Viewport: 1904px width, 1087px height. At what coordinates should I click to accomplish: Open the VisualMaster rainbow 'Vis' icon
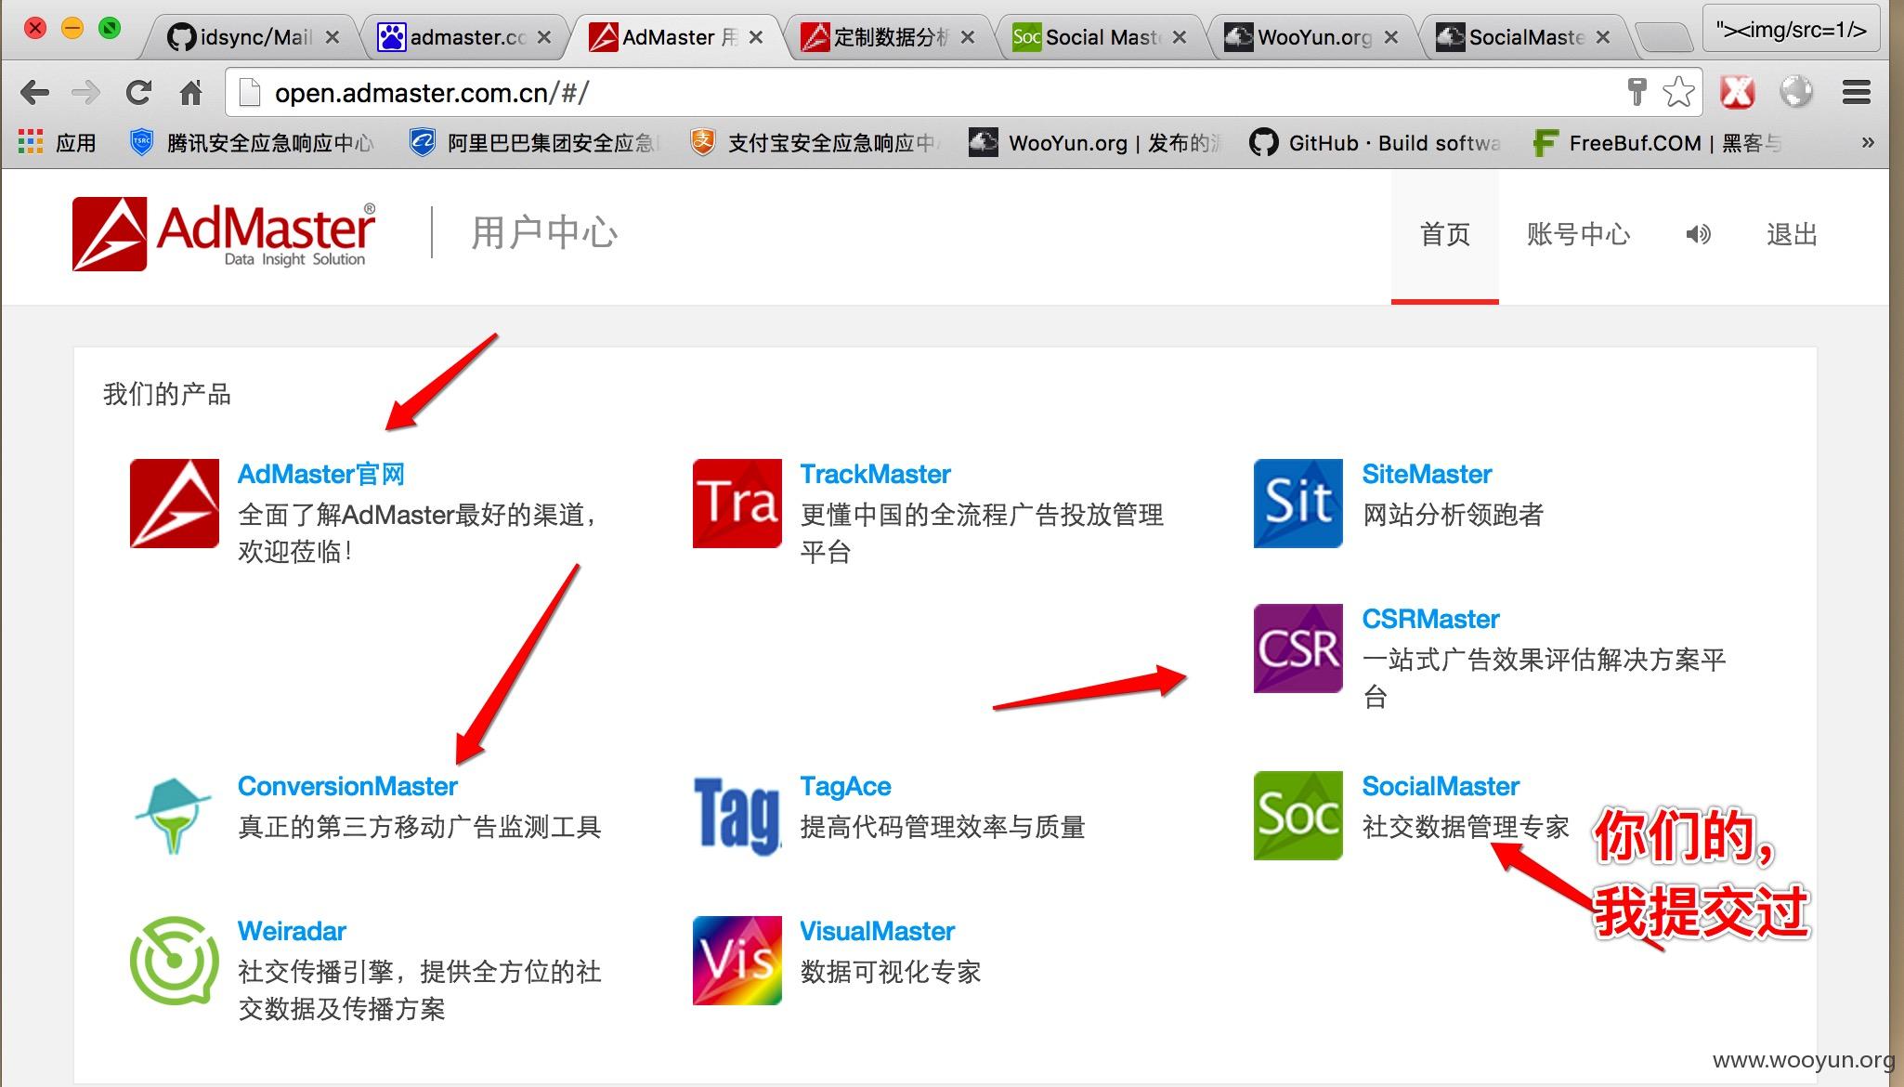click(x=737, y=961)
